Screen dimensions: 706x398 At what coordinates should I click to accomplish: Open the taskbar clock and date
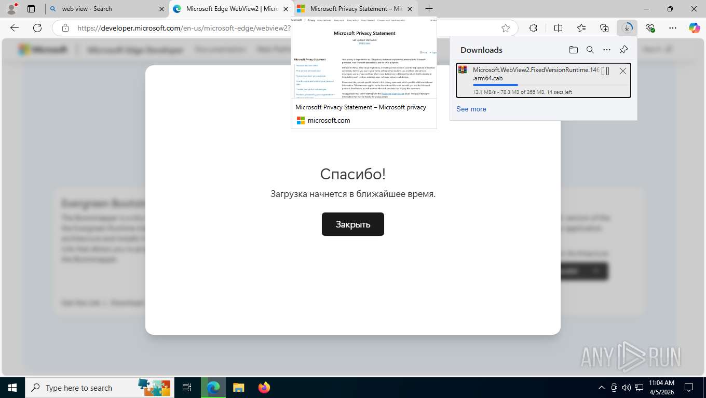(x=661, y=388)
